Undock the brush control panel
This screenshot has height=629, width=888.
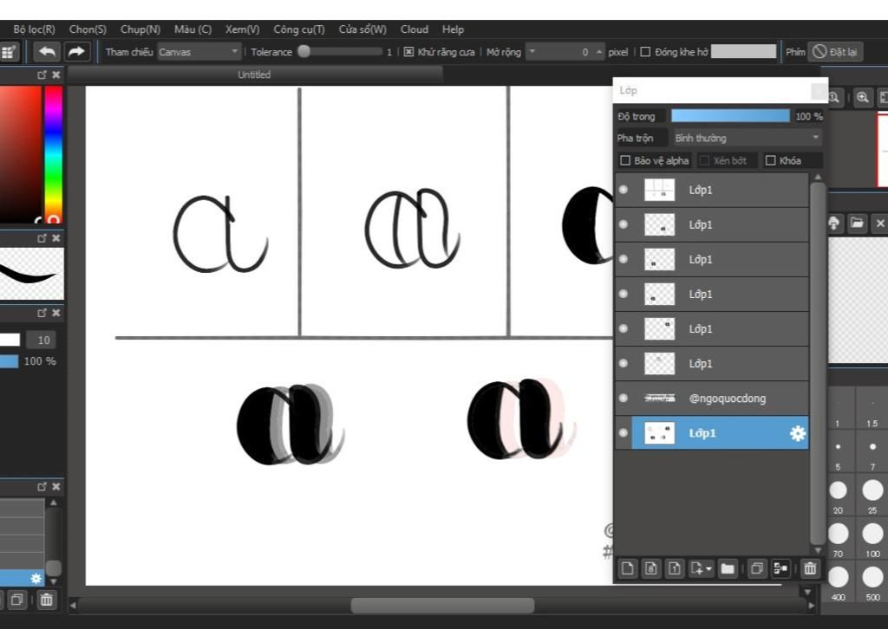[42, 313]
